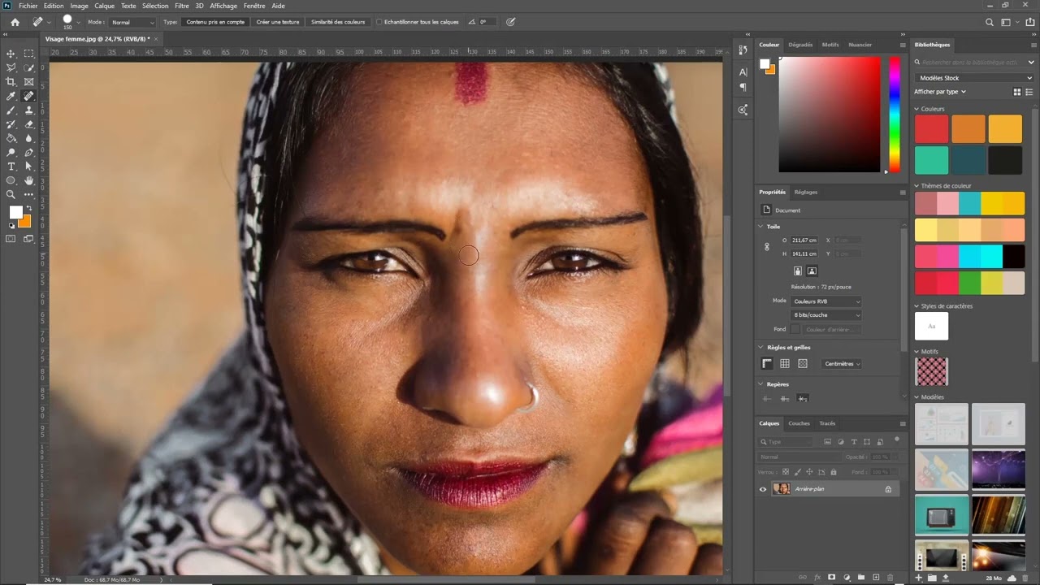Image resolution: width=1040 pixels, height=585 pixels.
Task: Select the Blur tool
Action: (x=29, y=138)
